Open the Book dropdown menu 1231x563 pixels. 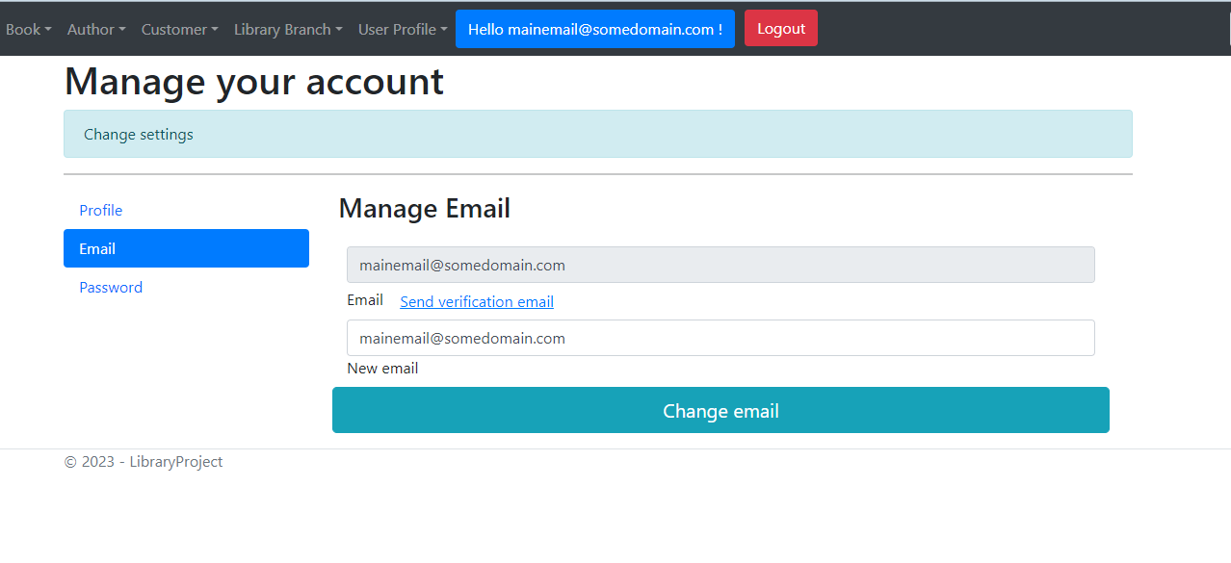27,29
